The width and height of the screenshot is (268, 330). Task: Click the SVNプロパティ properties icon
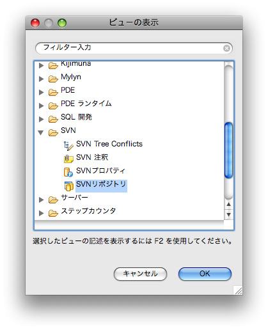pyautogui.click(x=68, y=172)
